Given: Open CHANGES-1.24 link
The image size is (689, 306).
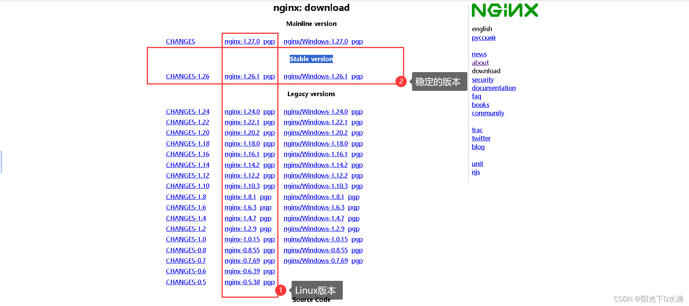Looking at the screenshot, I should point(187,112).
